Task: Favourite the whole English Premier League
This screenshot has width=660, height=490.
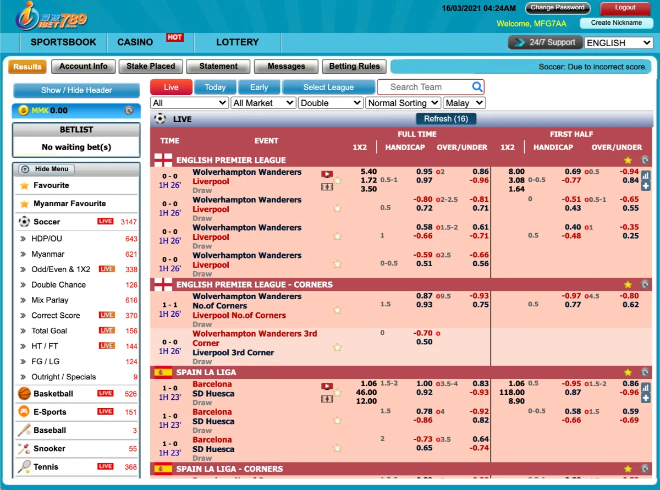Action: click(x=628, y=161)
